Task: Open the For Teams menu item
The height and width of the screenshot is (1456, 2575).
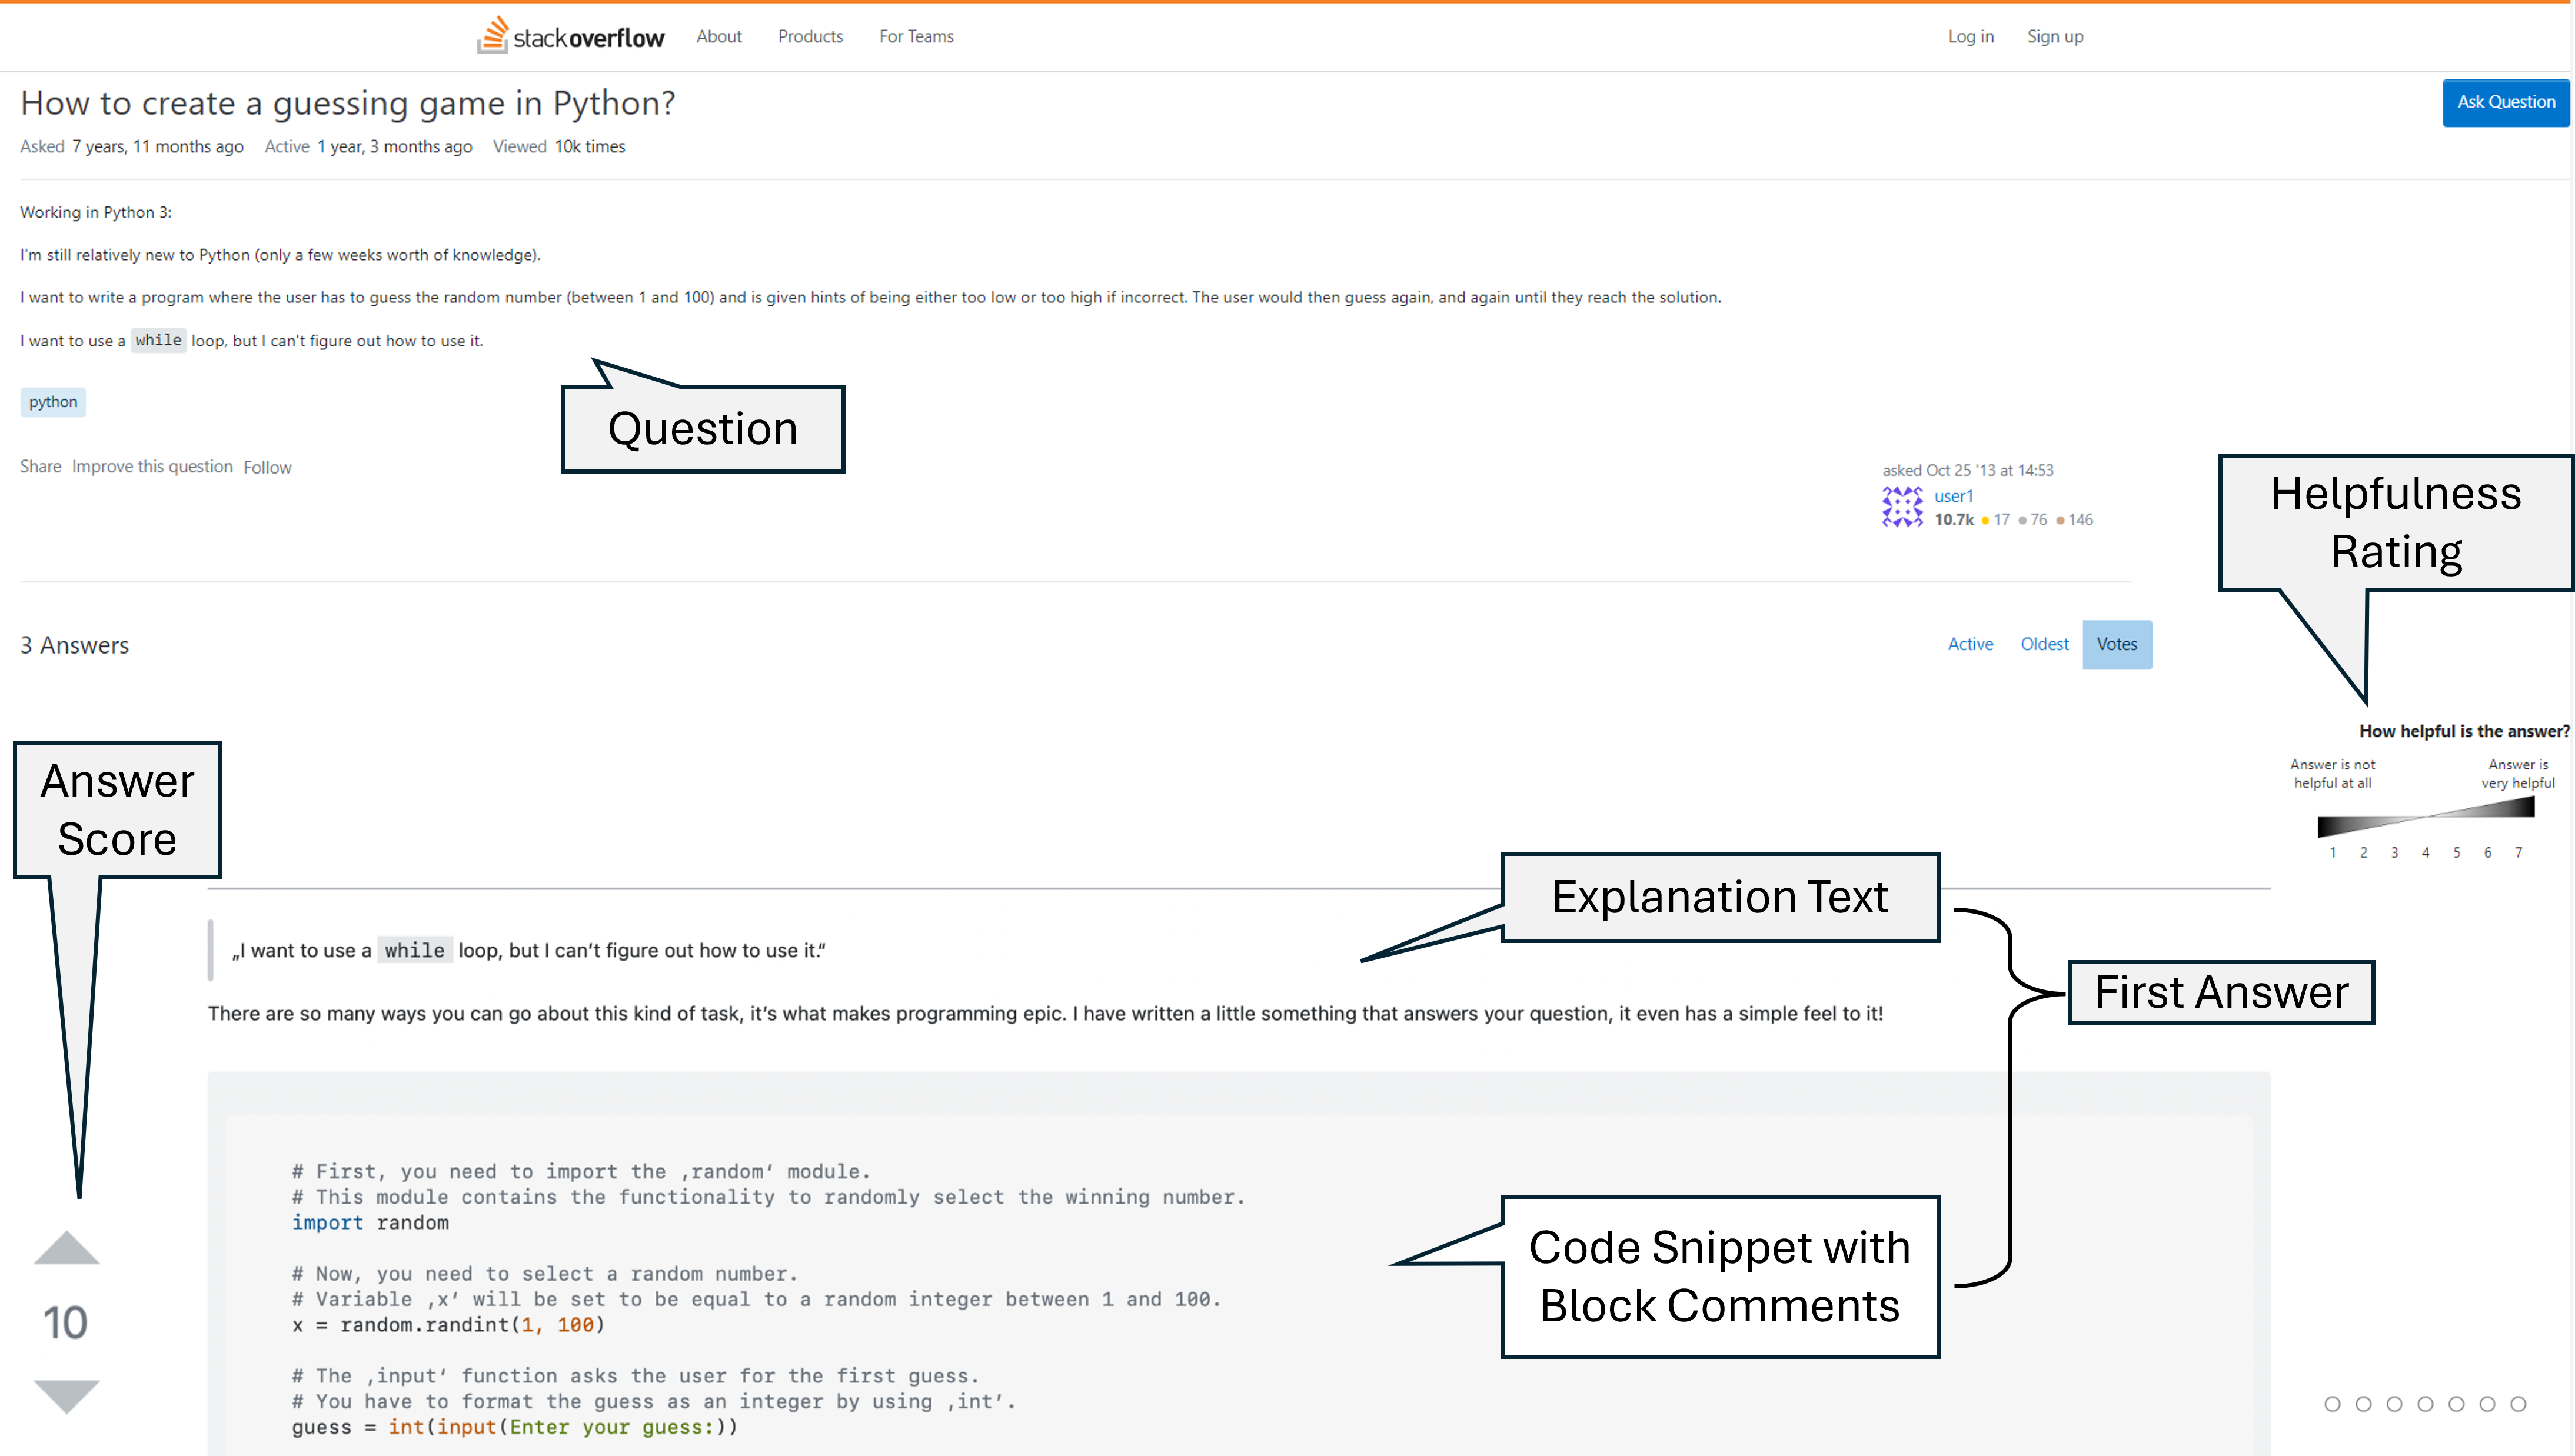Action: (916, 36)
